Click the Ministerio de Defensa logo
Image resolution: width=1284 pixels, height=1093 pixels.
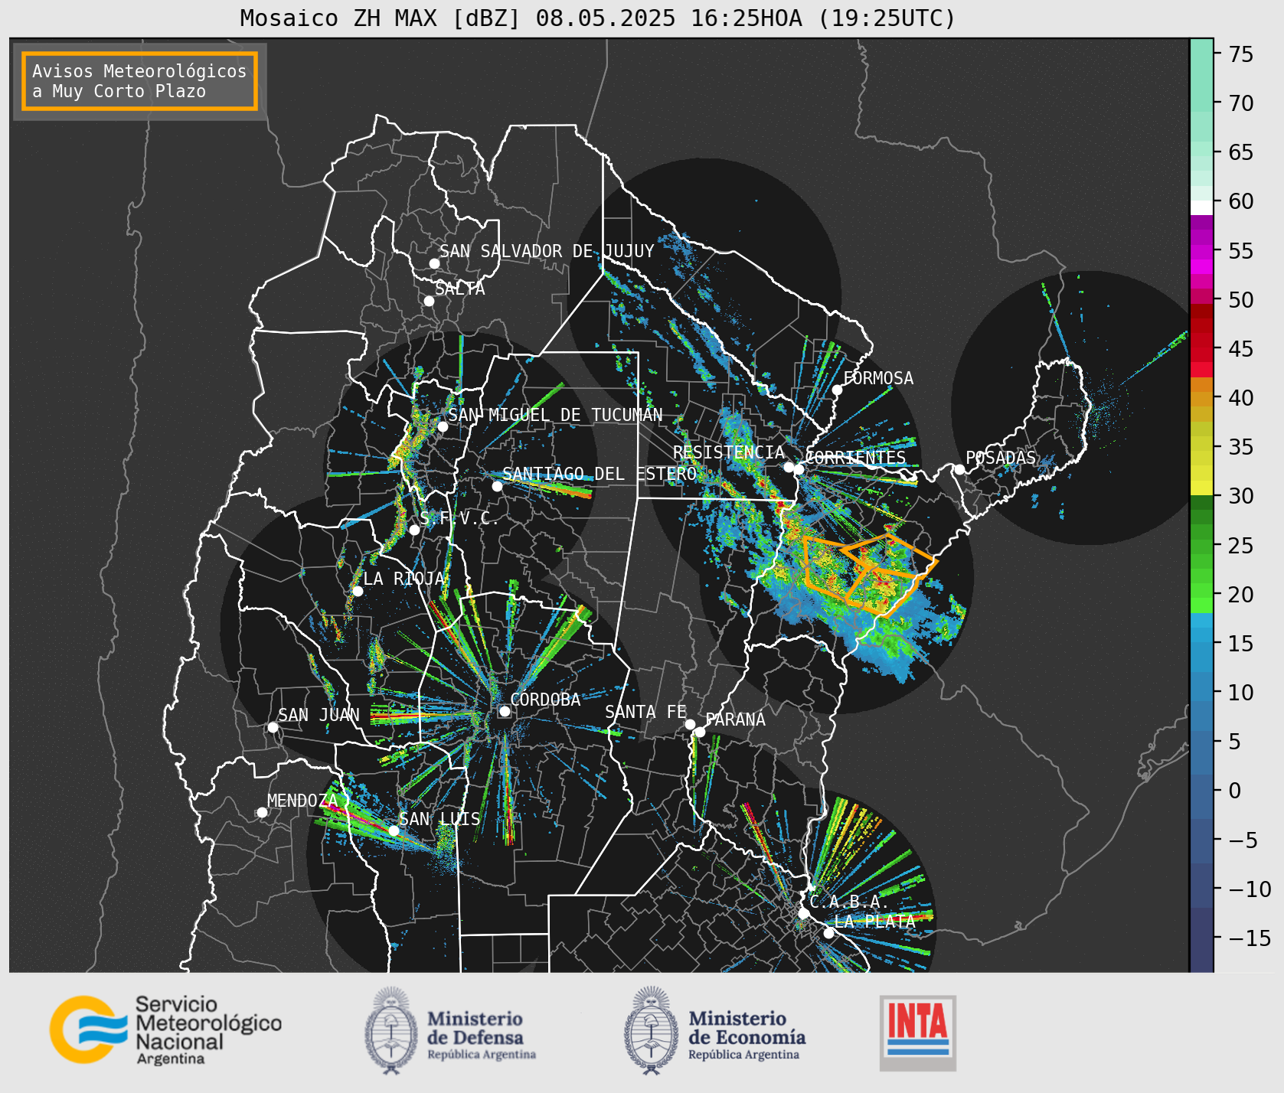[450, 1030]
